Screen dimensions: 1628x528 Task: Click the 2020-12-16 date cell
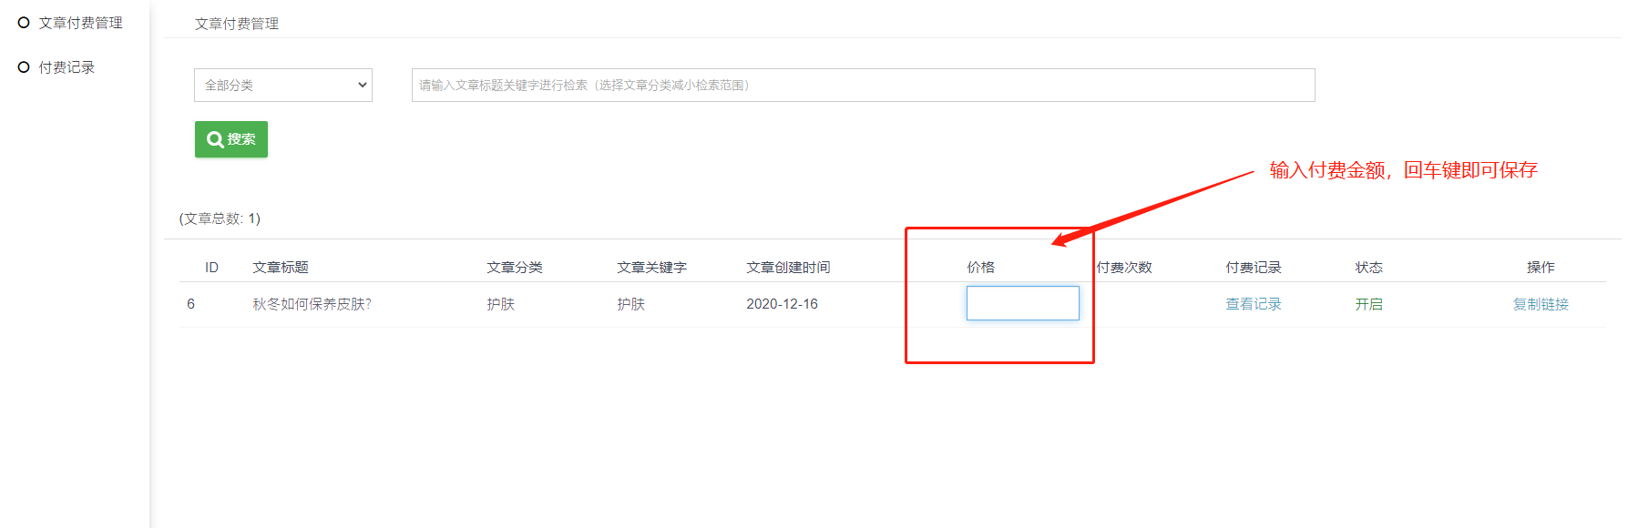pos(782,304)
